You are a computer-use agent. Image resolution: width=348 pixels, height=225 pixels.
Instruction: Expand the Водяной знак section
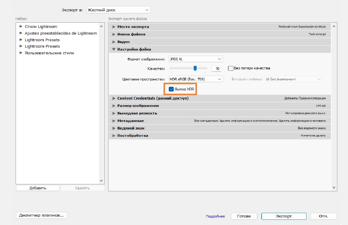(114, 128)
